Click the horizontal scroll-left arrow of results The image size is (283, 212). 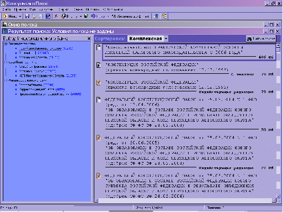click(x=96, y=200)
